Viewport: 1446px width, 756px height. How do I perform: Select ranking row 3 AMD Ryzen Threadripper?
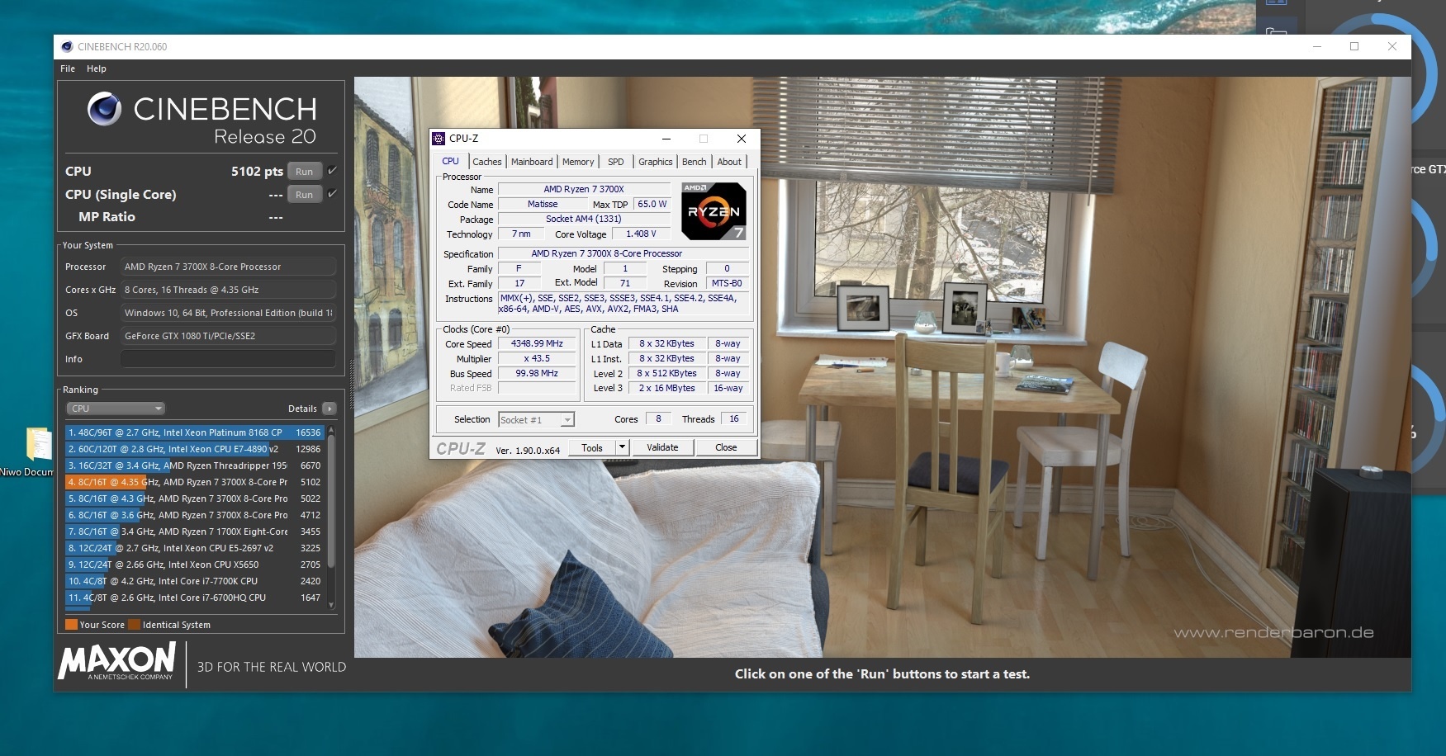point(195,465)
